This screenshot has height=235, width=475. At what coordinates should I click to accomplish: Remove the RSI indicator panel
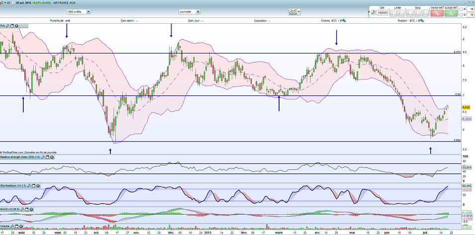pyautogui.click(x=52, y=157)
